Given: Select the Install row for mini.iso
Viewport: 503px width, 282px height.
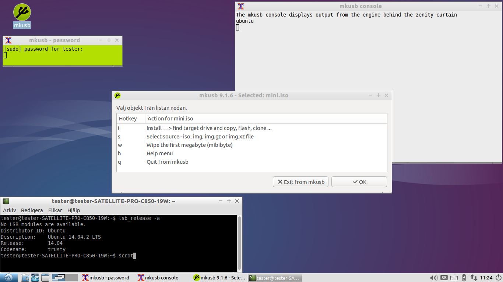Looking at the screenshot, I should (x=209, y=128).
